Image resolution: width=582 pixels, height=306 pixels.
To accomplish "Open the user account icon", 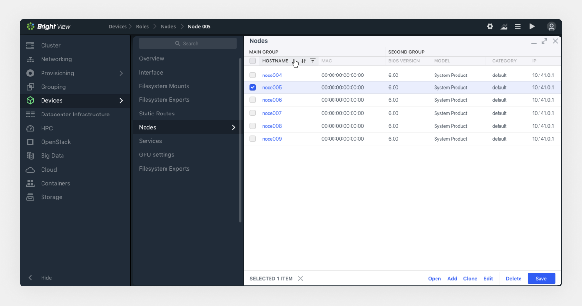I will tap(551, 27).
